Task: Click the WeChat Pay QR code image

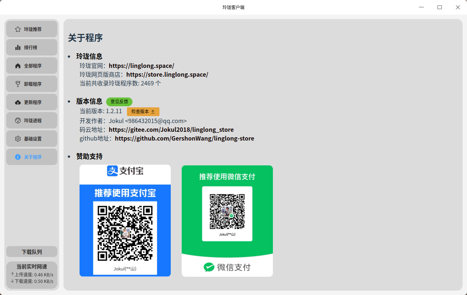Action: pyautogui.click(x=227, y=211)
